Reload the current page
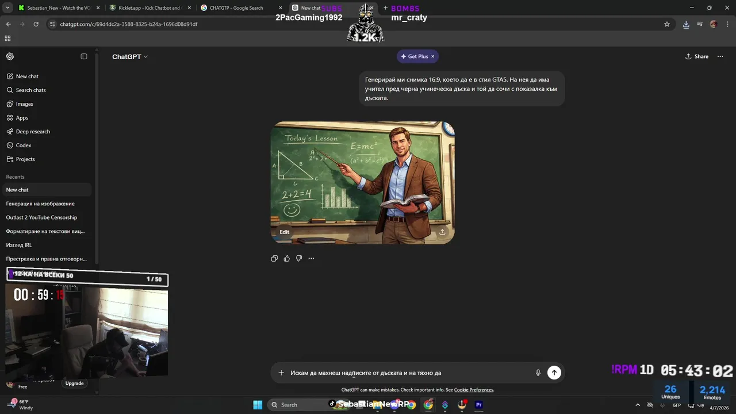 36,24
